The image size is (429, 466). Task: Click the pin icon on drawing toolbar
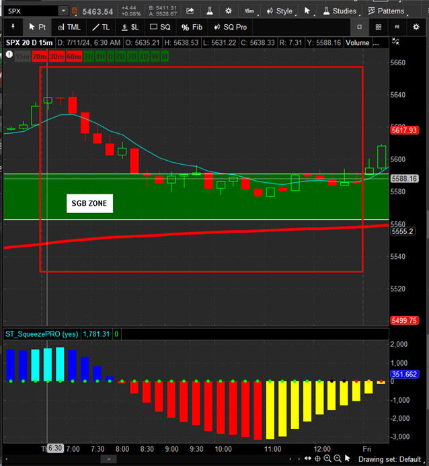tap(13, 27)
